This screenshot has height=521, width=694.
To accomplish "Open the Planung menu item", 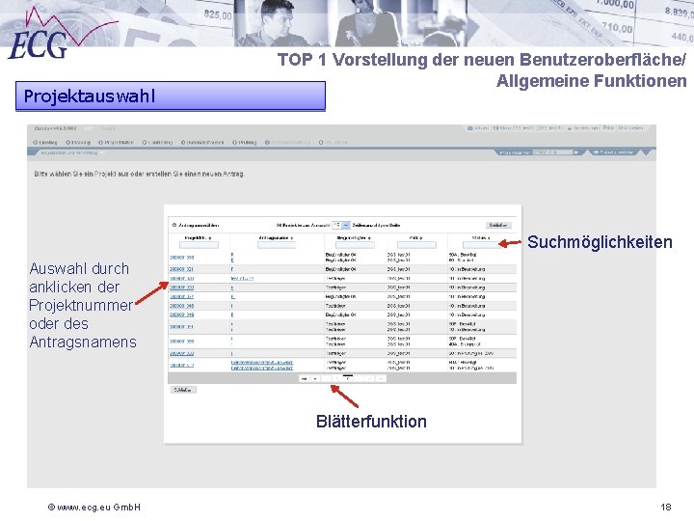I will pyautogui.click(x=78, y=143).
